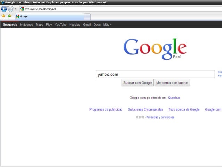Open Maps in the Google top bar

pyautogui.click(x=39, y=25)
